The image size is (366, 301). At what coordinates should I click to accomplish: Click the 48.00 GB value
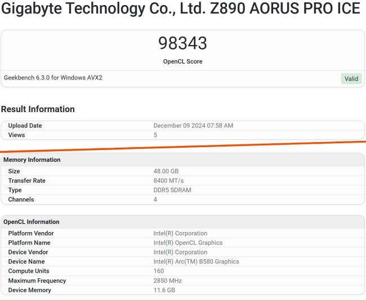pyautogui.click(x=166, y=171)
